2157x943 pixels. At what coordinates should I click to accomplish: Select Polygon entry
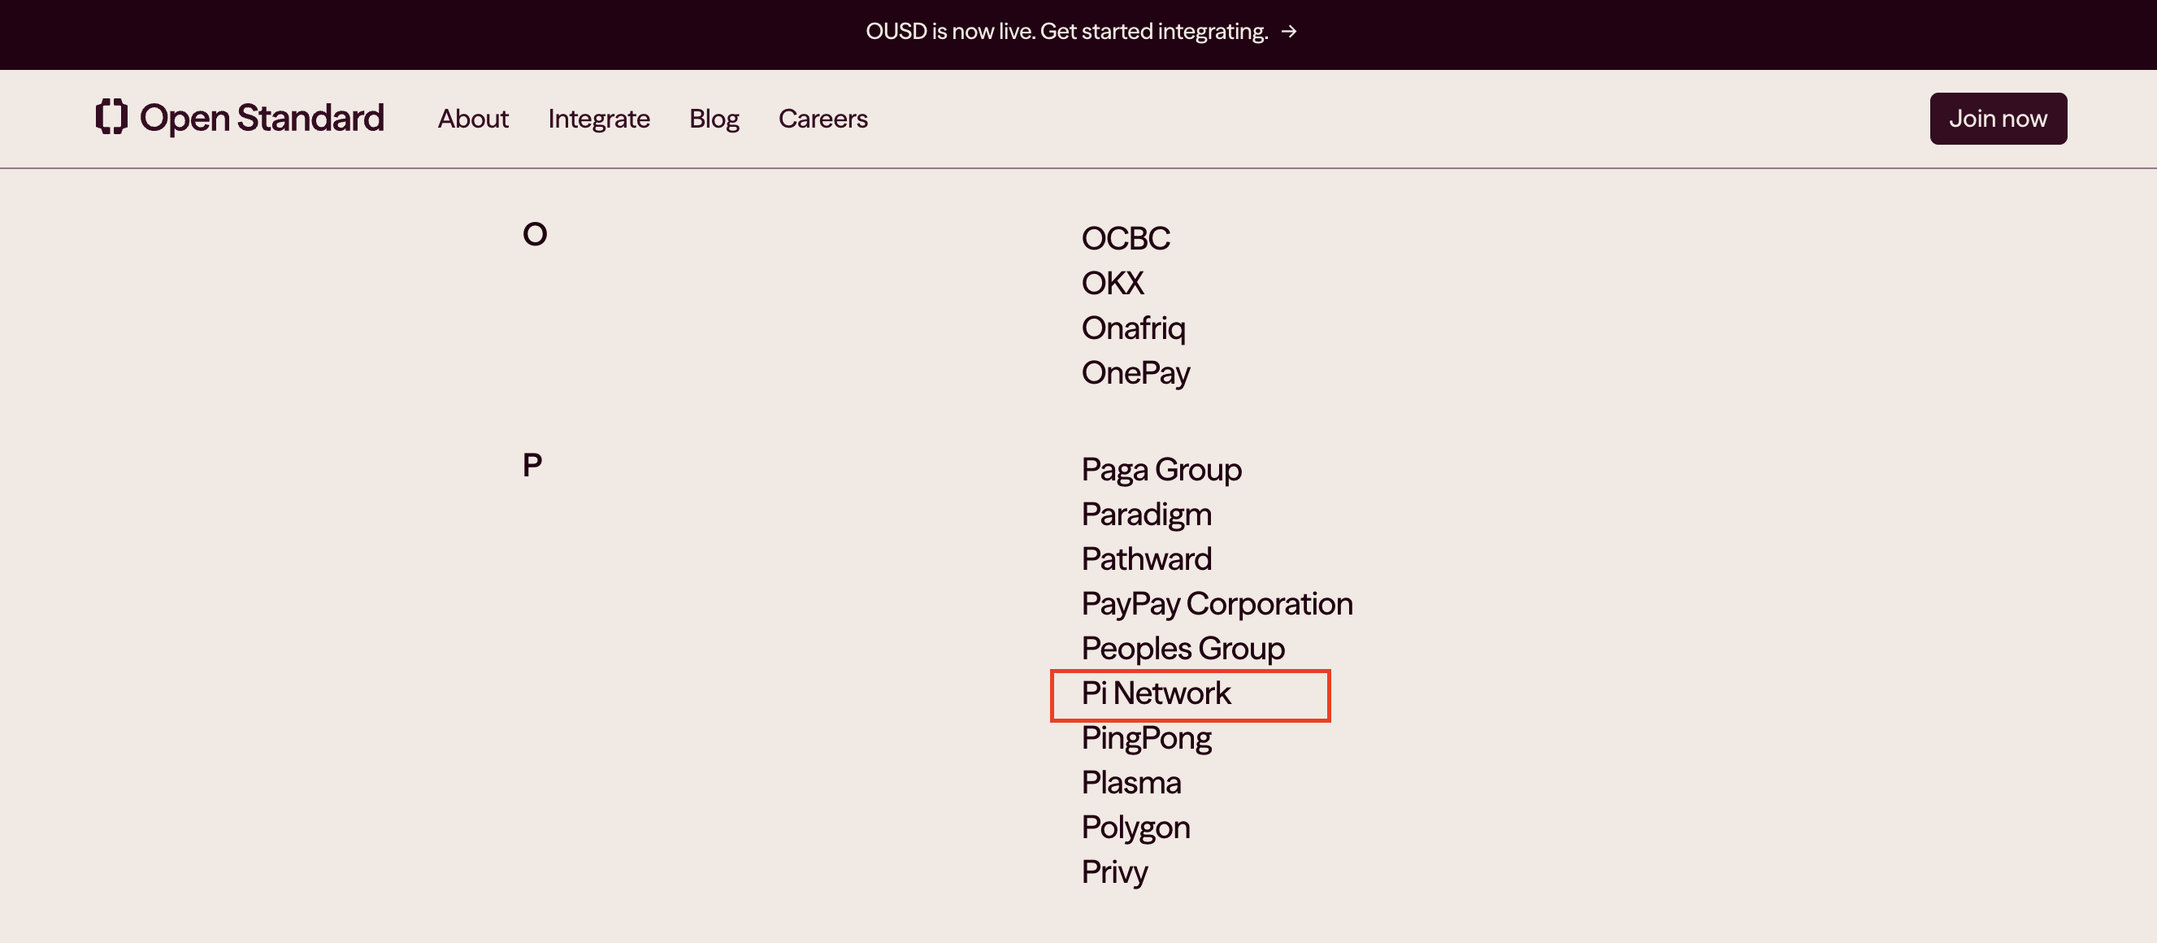(1135, 828)
